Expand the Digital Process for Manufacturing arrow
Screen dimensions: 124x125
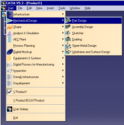[x=63, y=64]
